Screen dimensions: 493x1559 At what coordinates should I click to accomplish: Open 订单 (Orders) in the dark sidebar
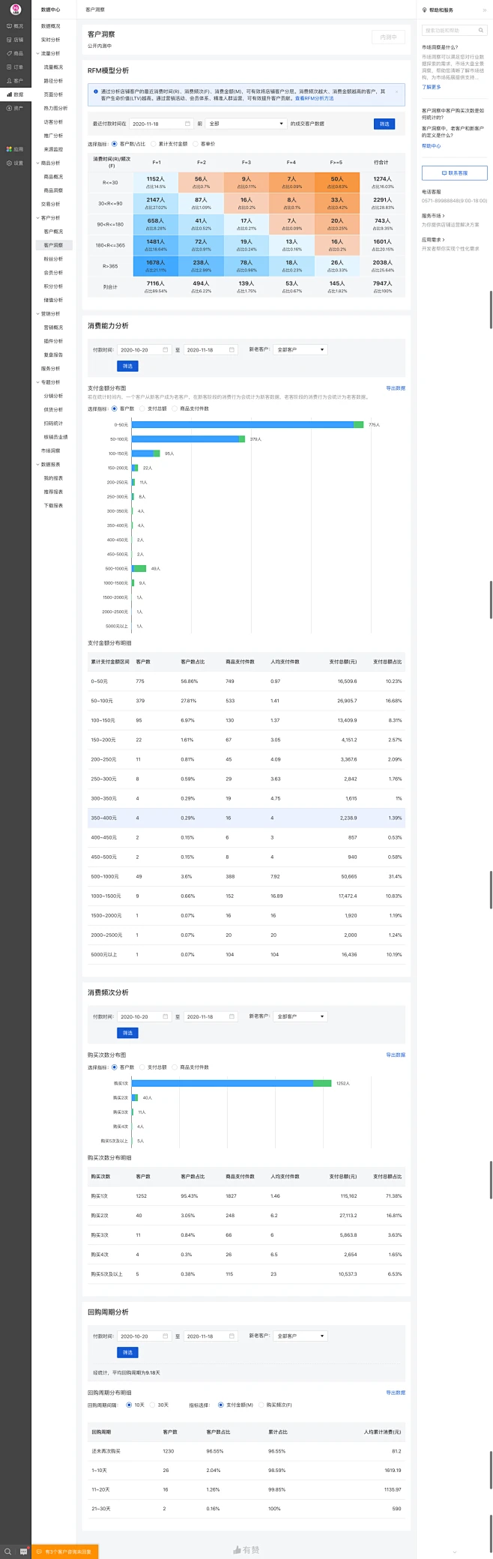tap(15, 67)
